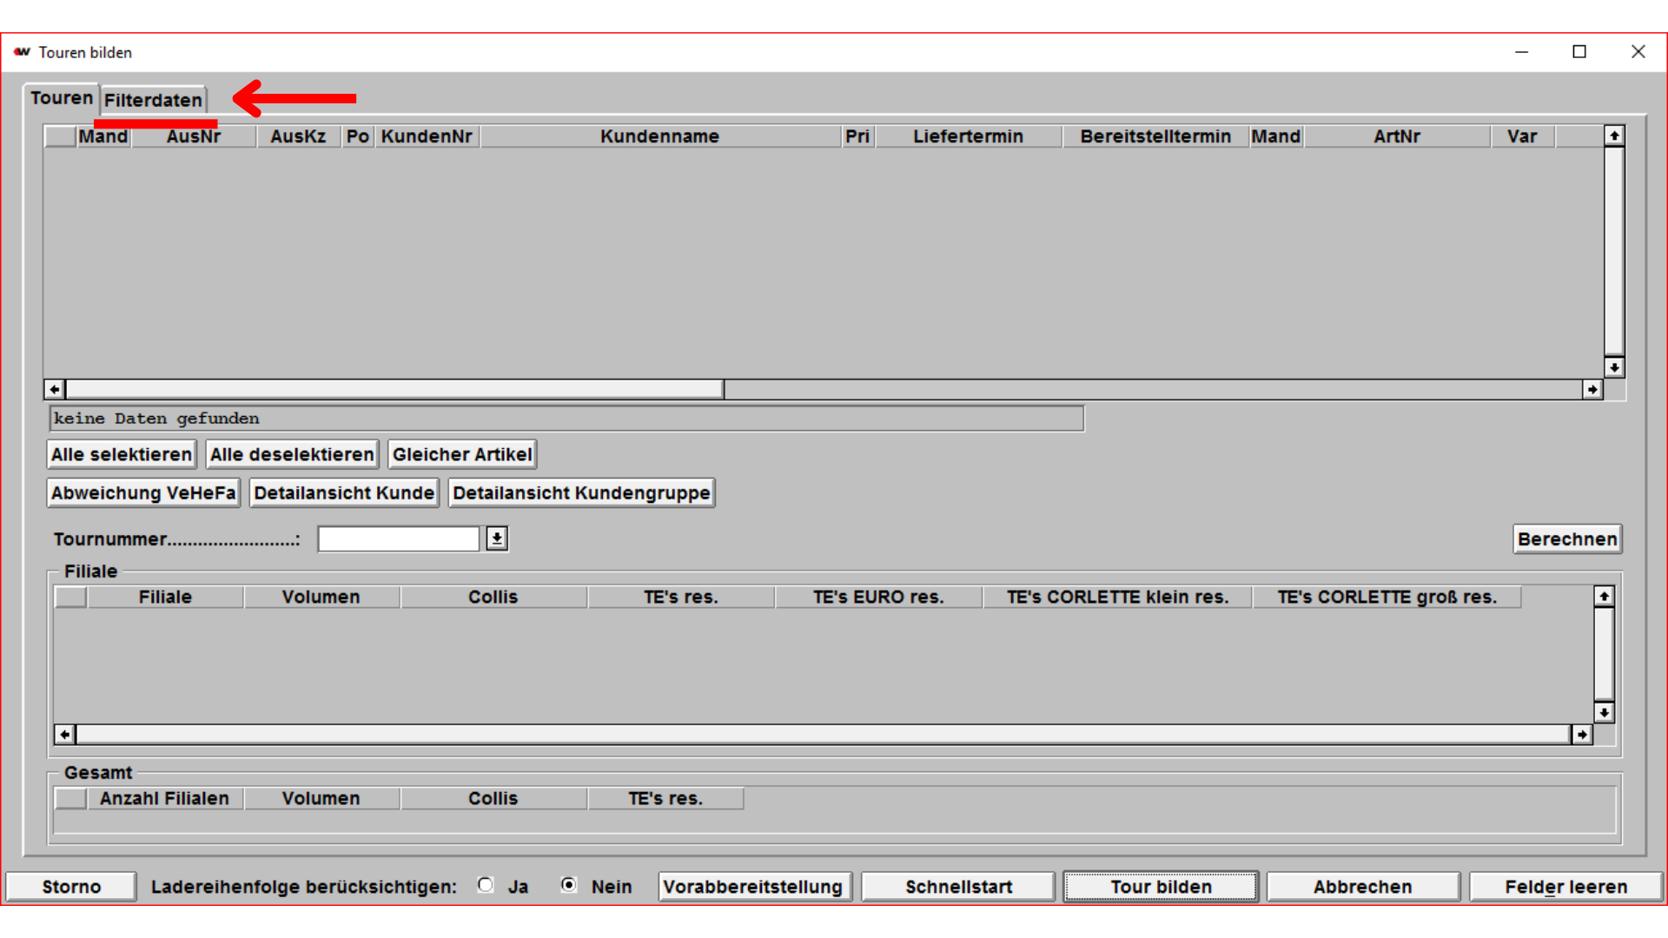Click the Berechnen button
1668x938 pixels.
tap(1567, 538)
